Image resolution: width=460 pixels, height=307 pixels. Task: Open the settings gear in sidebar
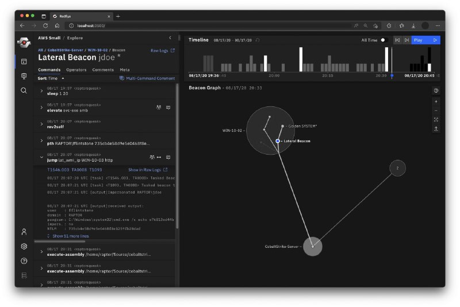(24, 246)
